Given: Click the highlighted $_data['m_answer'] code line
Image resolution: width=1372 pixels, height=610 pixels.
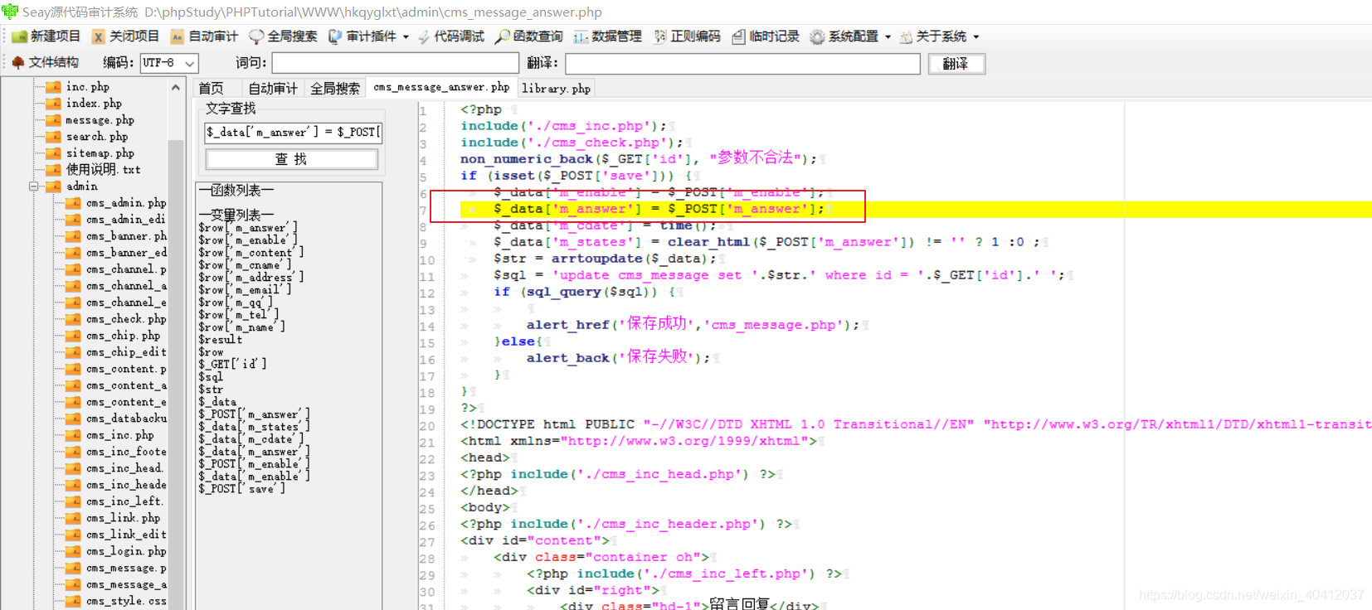Looking at the screenshot, I should tap(659, 209).
